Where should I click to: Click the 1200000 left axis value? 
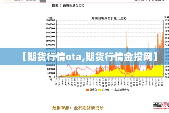coord(50,65)
